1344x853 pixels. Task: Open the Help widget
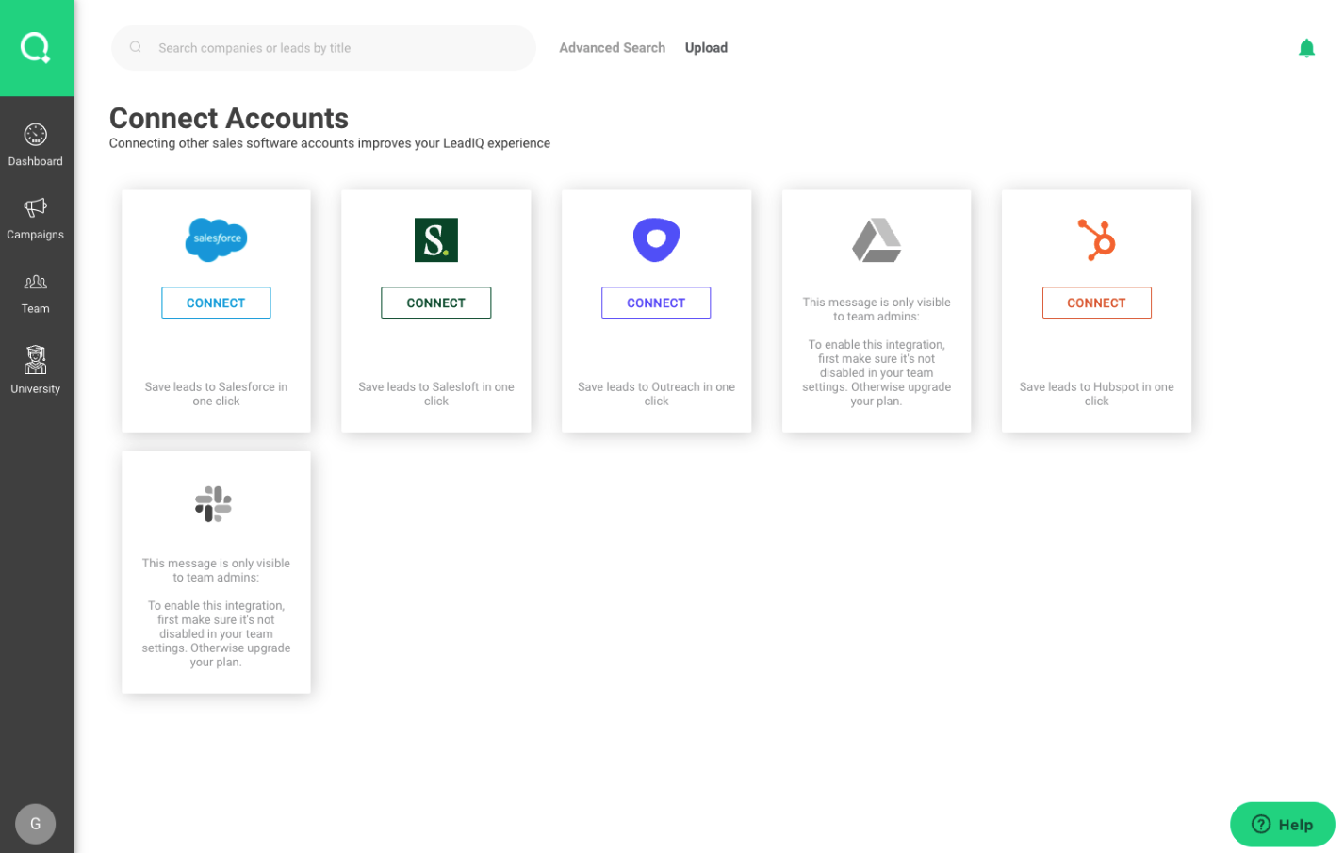(1282, 825)
